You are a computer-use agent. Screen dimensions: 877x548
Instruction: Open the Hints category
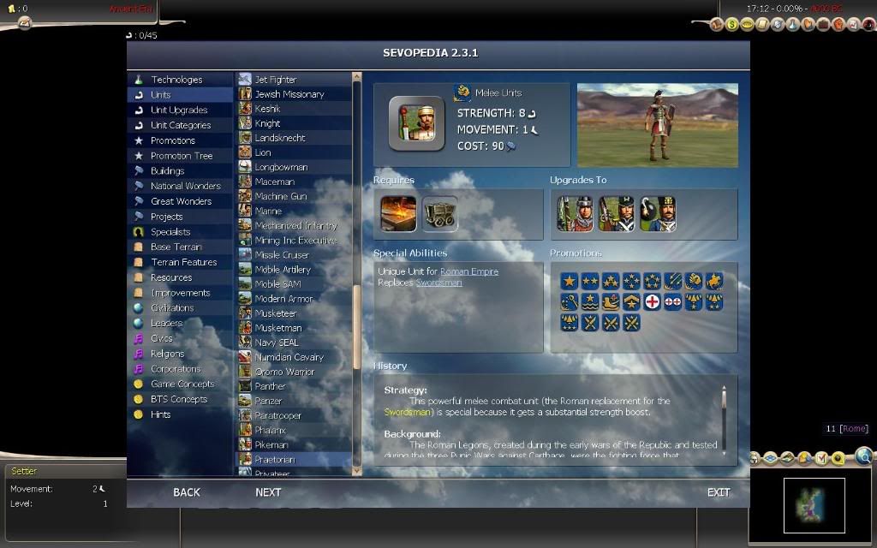(180, 414)
